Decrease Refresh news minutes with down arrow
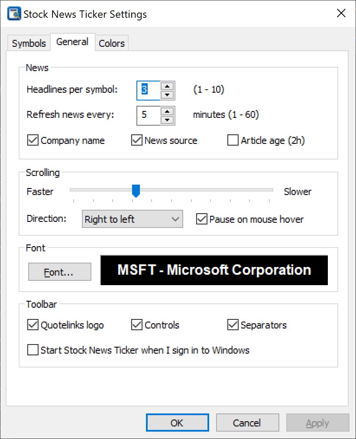The image size is (356, 439). point(167,120)
